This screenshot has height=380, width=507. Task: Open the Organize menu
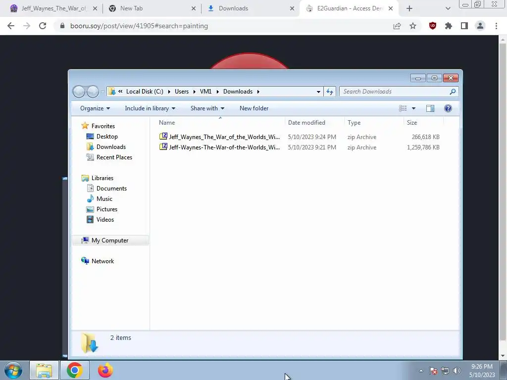click(95, 108)
